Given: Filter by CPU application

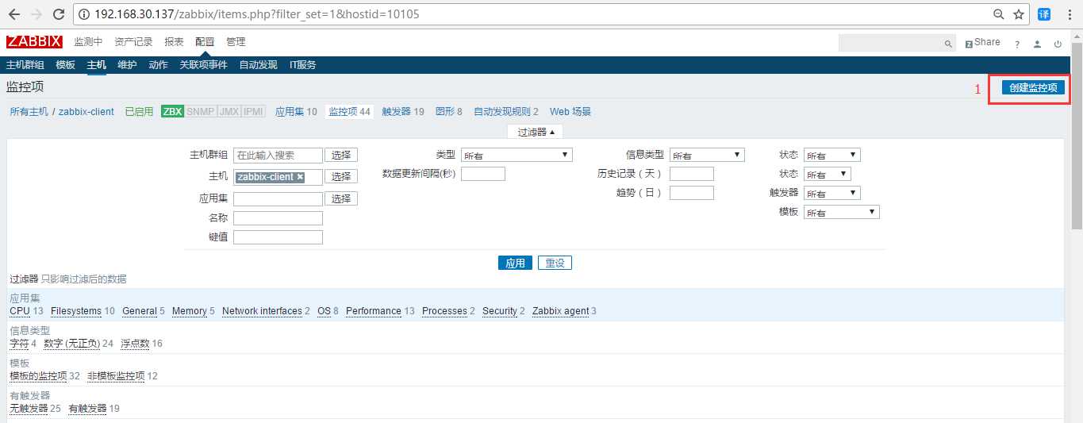Looking at the screenshot, I should coord(19,311).
